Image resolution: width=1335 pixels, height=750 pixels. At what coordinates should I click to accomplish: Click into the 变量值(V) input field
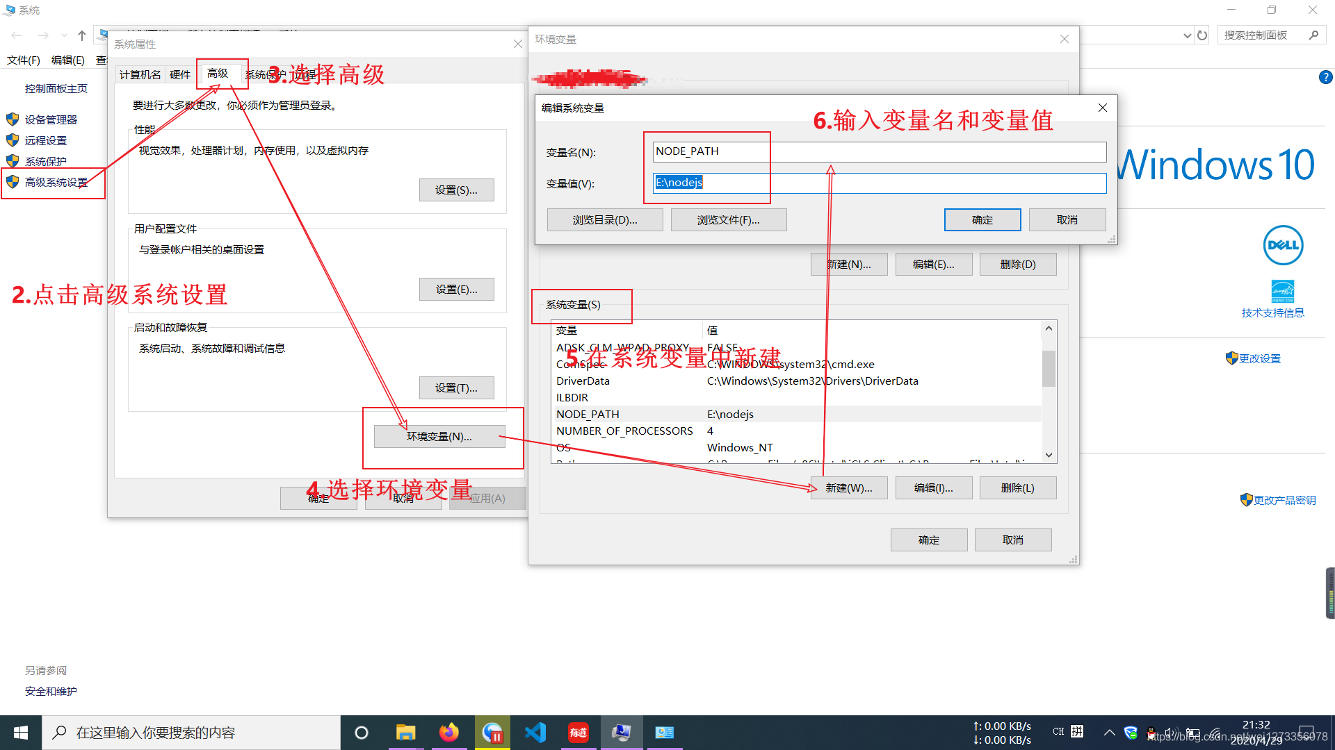click(x=879, y=183)
